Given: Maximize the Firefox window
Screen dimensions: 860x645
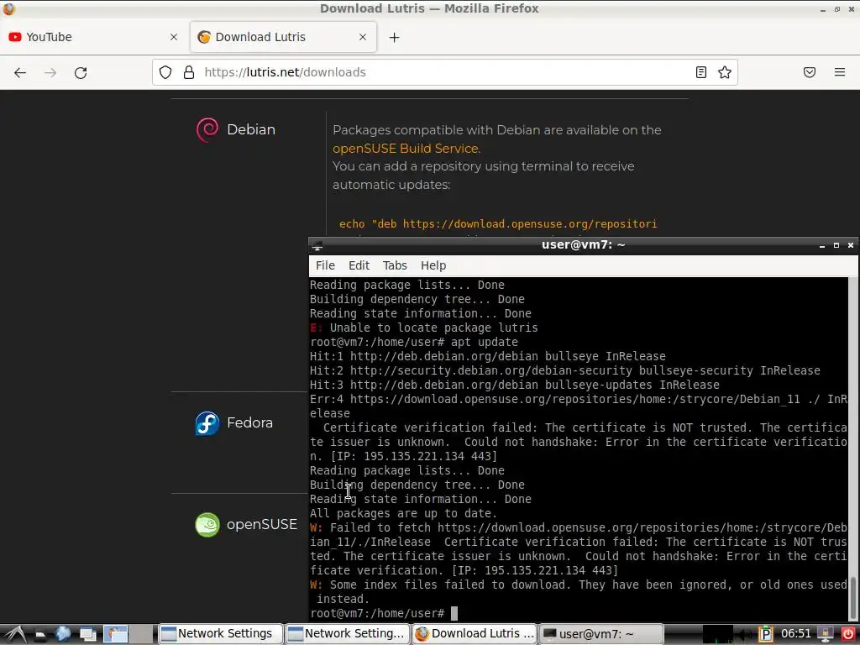Looking at the screenshot, I should [x=837, y=9].
